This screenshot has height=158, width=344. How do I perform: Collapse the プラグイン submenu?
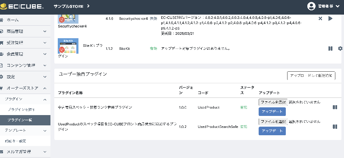pyautogui.click(x=25, y=99)
